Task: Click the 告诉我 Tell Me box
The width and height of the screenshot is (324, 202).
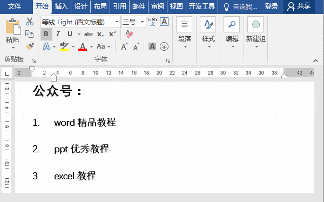Action: click(240, 7)
